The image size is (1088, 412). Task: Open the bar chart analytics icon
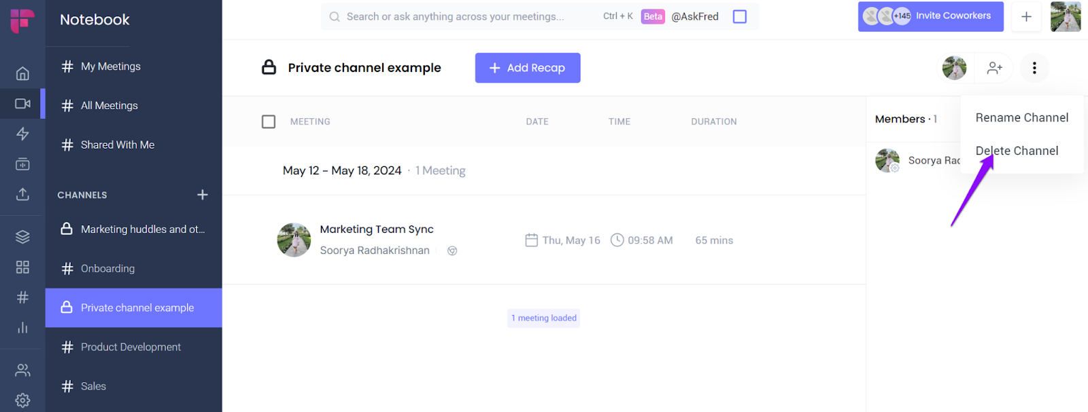22,328
